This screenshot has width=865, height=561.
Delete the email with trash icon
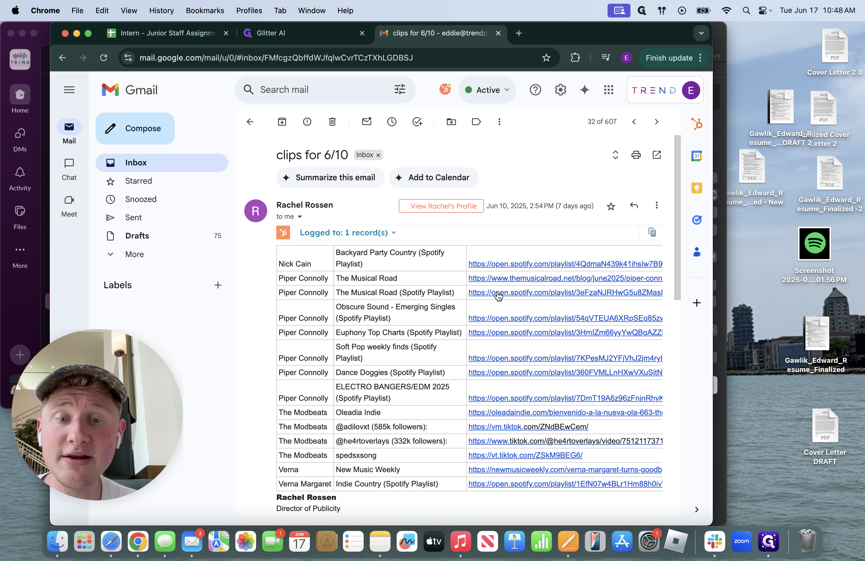332,122
